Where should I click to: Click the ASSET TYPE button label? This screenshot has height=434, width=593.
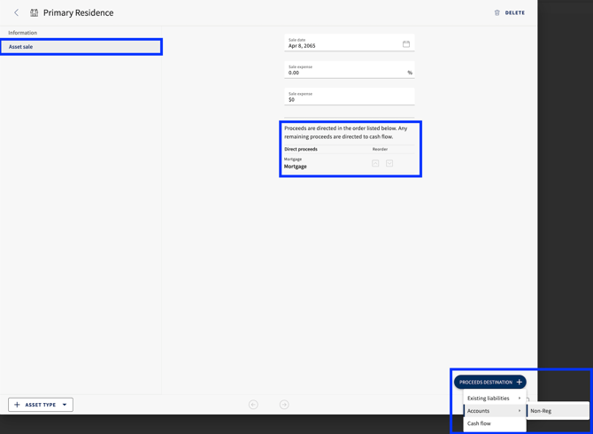click(41, 405)
